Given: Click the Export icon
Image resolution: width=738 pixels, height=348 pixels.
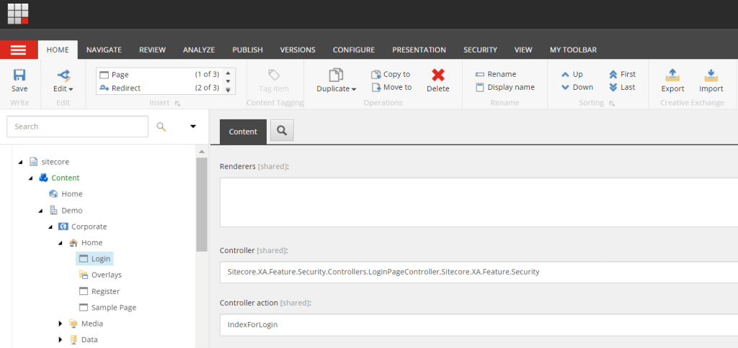Looking at the screenshot, I should coord(672,75).
